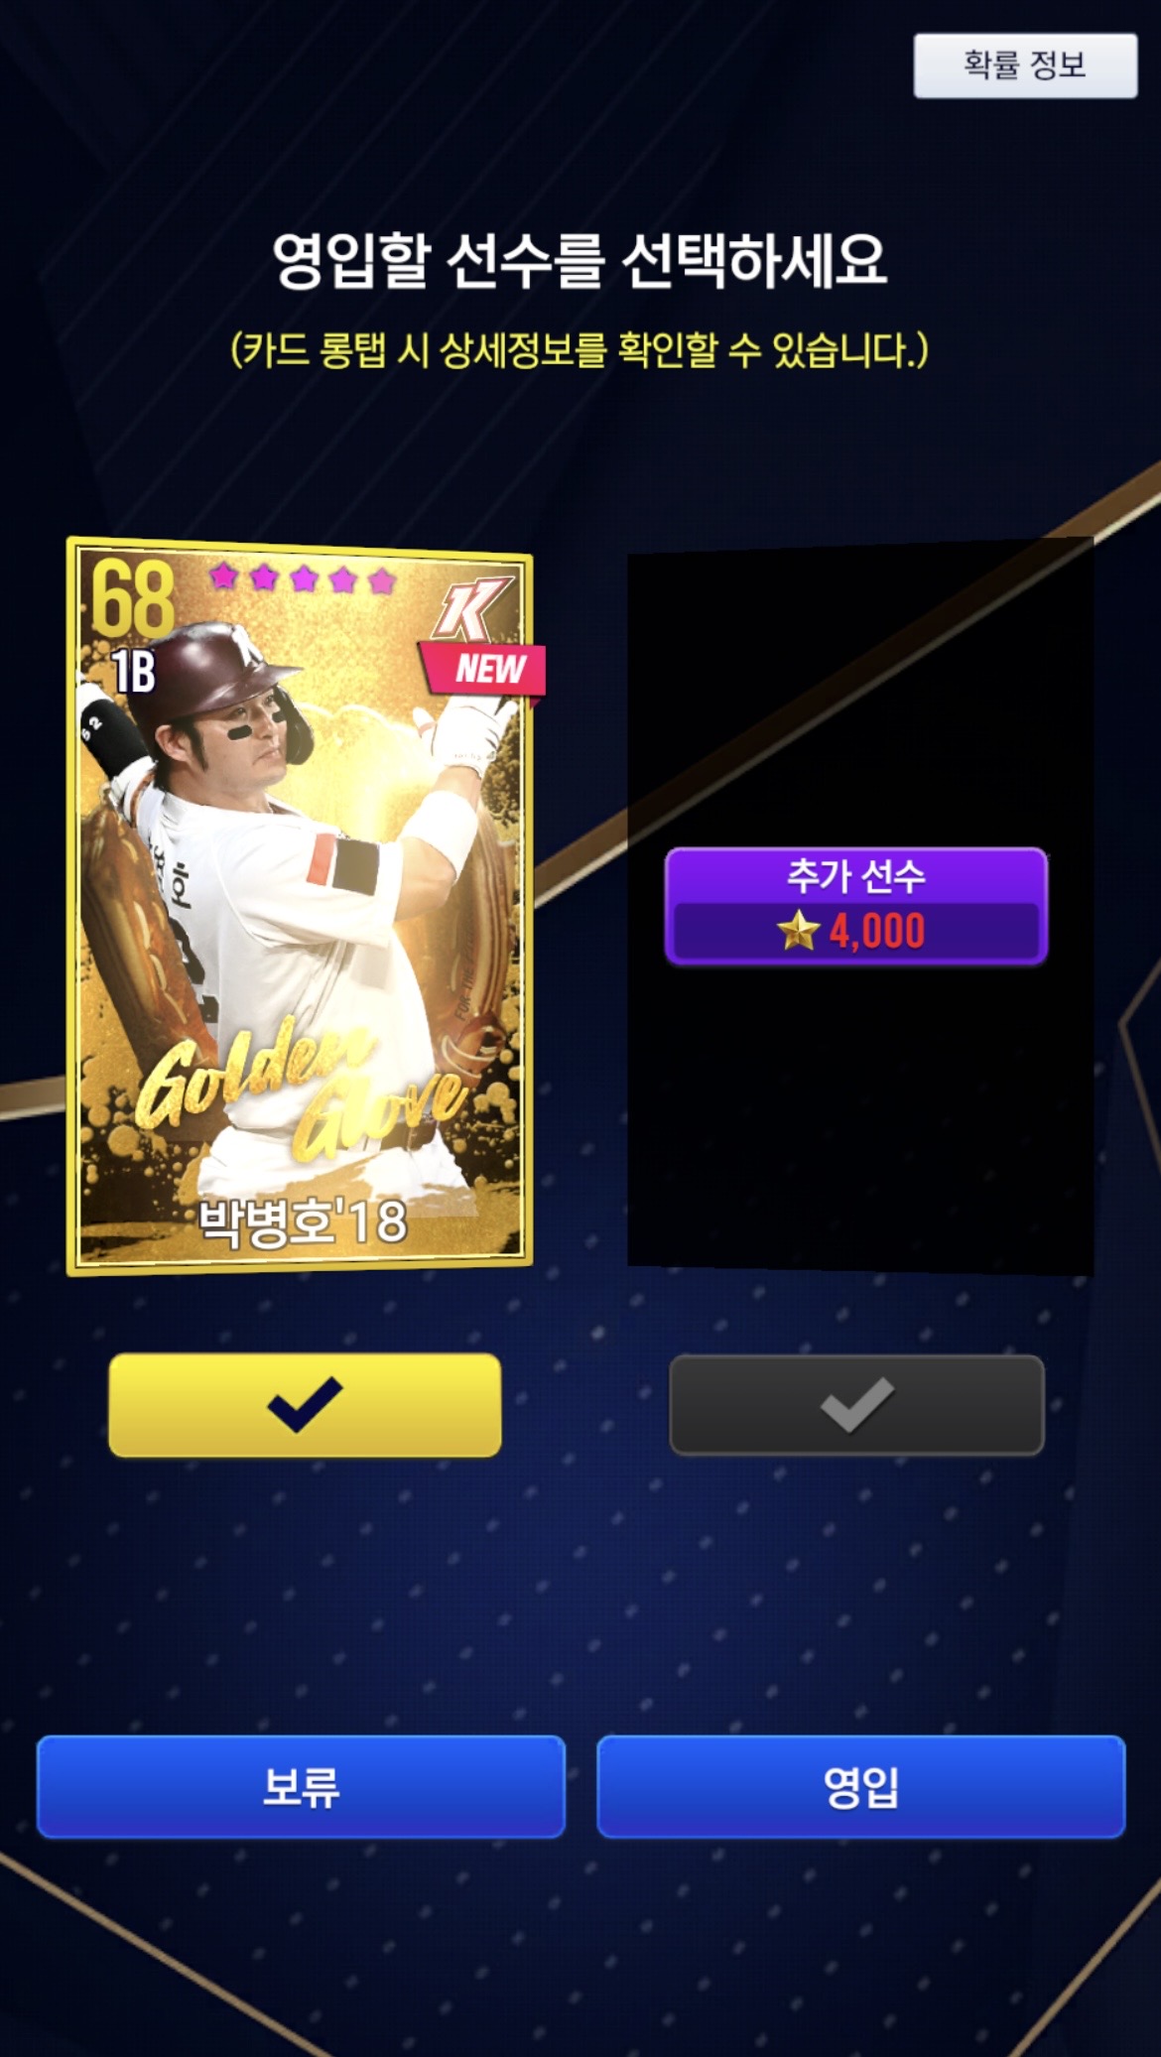Viewport: 1161px width, 2057px height.
Task: Tap the 영입할 선수를 선택하세요 heading
Action: [580, 261]
